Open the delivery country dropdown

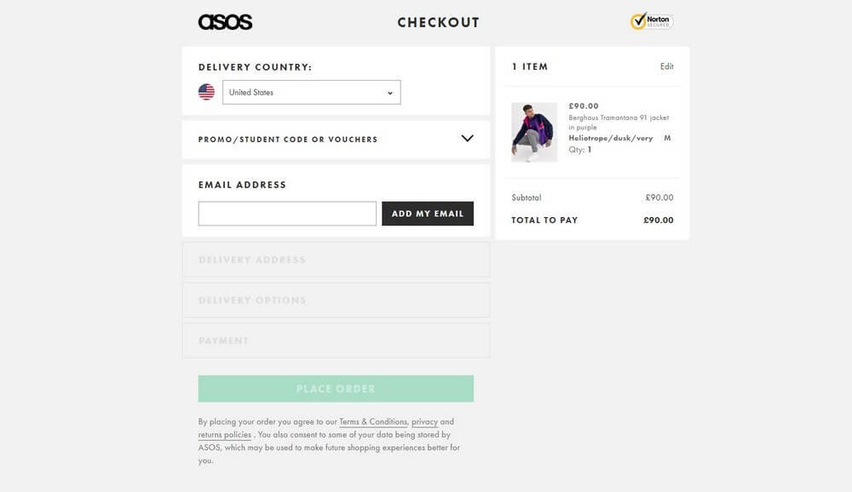(311, 91)
